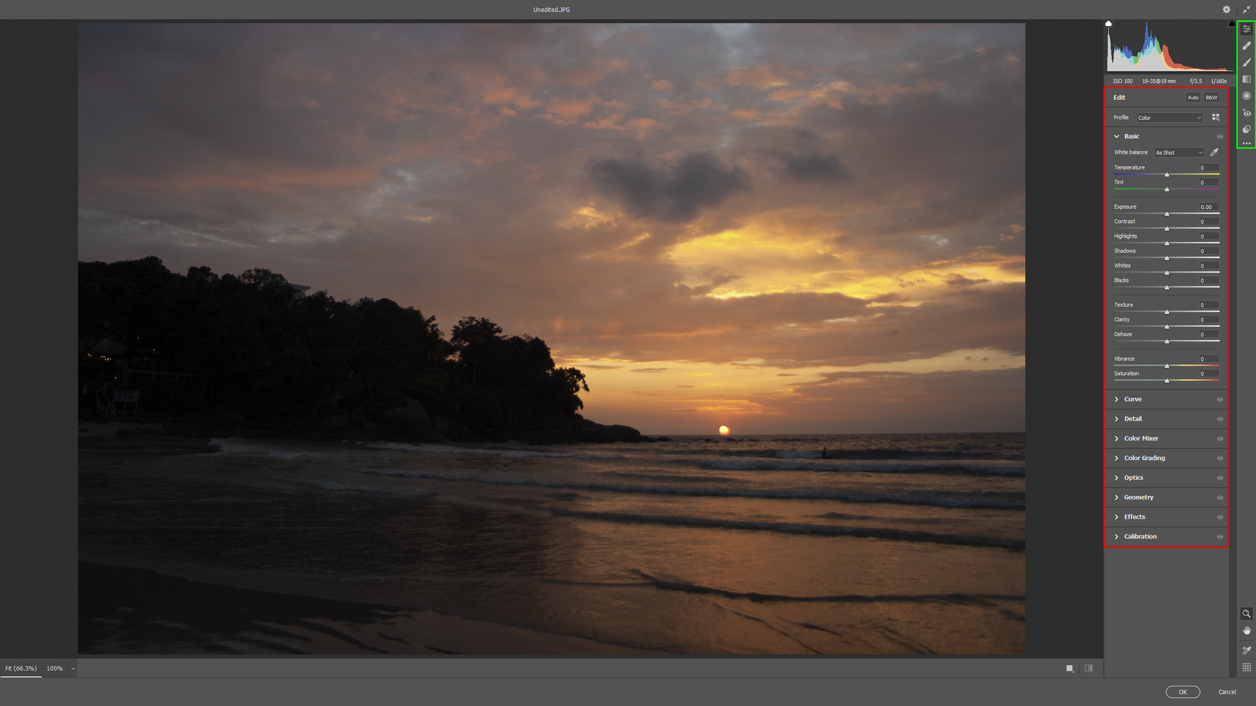Select the Red Eye removal tool
Screen dimensions: 1256x706
(x=1246, y=113)
